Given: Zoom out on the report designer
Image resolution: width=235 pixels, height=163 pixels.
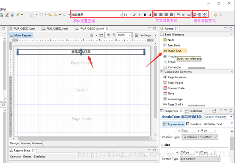Looking at the screenshot, I should coord(114,35).
